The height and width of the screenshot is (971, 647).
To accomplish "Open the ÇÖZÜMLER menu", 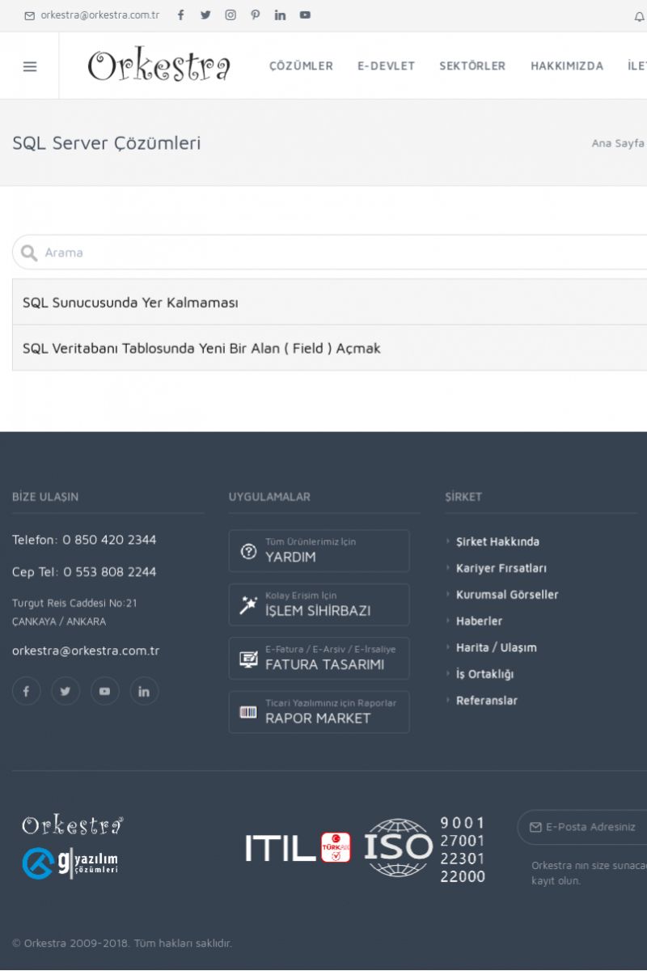I will pos(301,66).
